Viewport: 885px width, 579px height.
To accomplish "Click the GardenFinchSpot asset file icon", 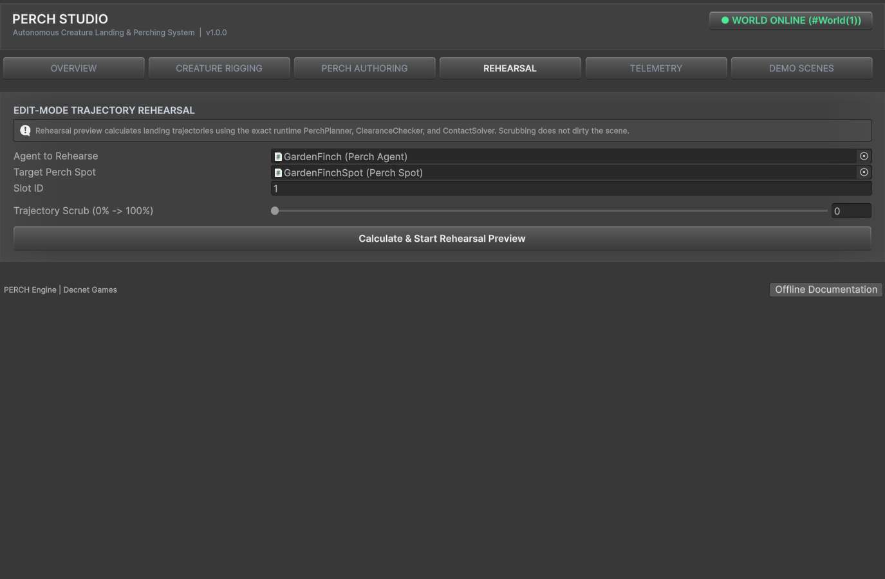I will click(278, 172).
